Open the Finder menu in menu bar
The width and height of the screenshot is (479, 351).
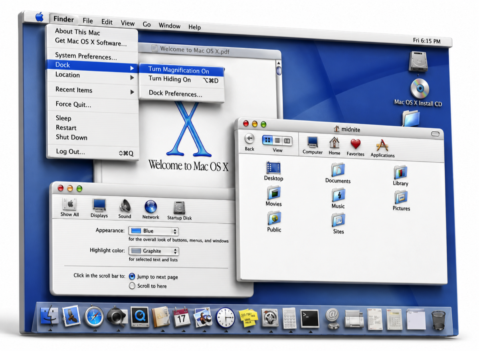point(63,19)
